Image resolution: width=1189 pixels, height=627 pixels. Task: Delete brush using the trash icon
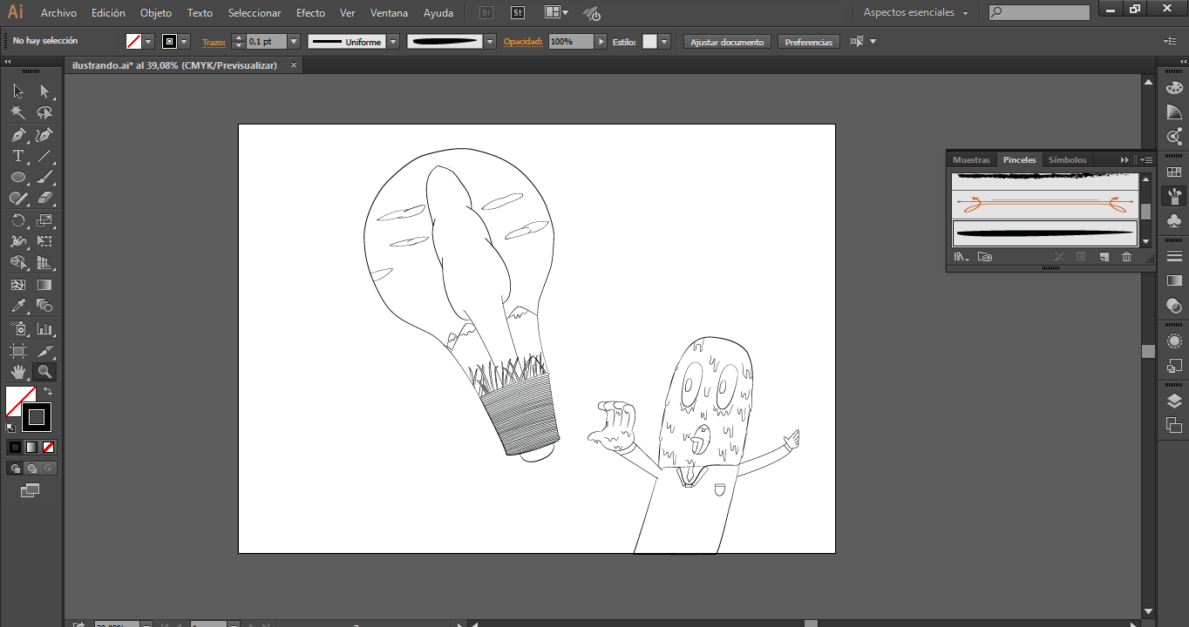pos(1126,257)
